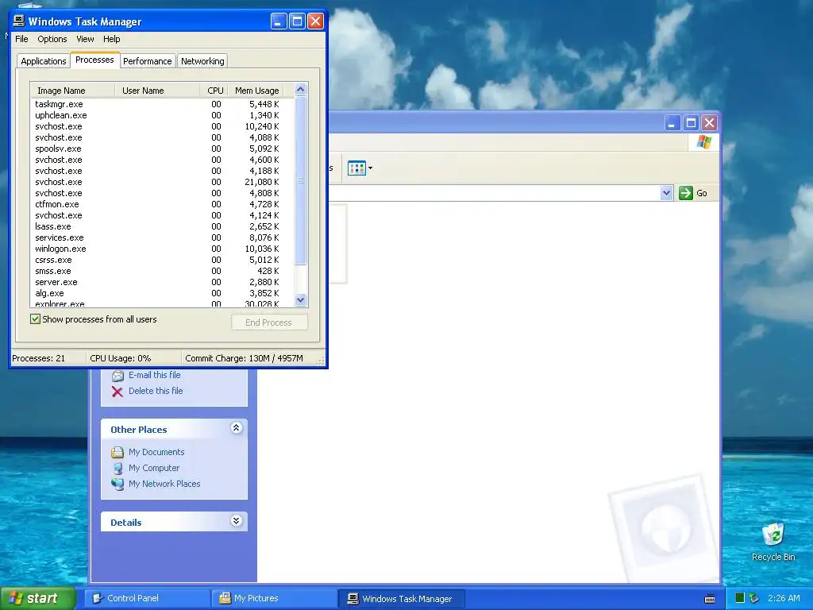Screen dimensions: 813x610
Task: Click the My Documents folder icon
Action: (x=118, y=452)
